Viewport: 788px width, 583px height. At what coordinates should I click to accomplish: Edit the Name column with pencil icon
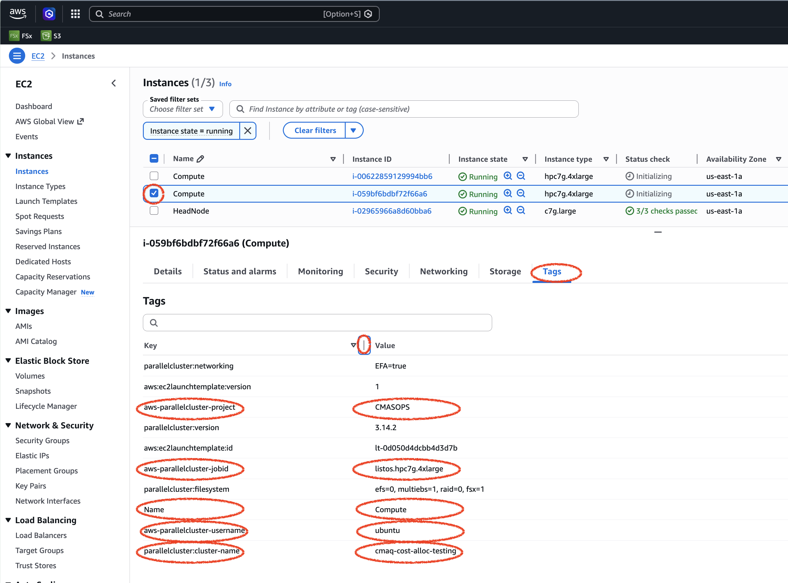200,159
